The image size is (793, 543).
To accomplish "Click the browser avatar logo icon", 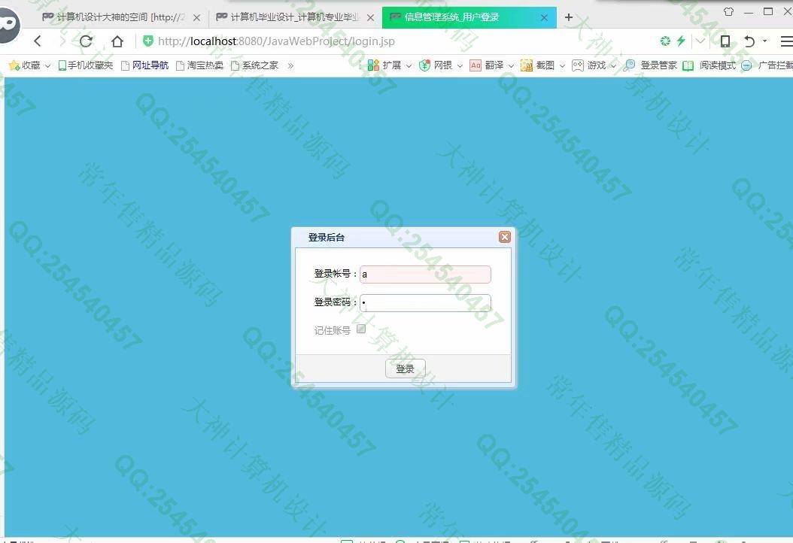I will coord(8,24).
